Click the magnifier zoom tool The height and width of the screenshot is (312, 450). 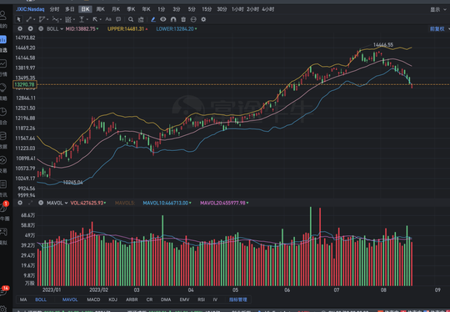coord(131,19)
